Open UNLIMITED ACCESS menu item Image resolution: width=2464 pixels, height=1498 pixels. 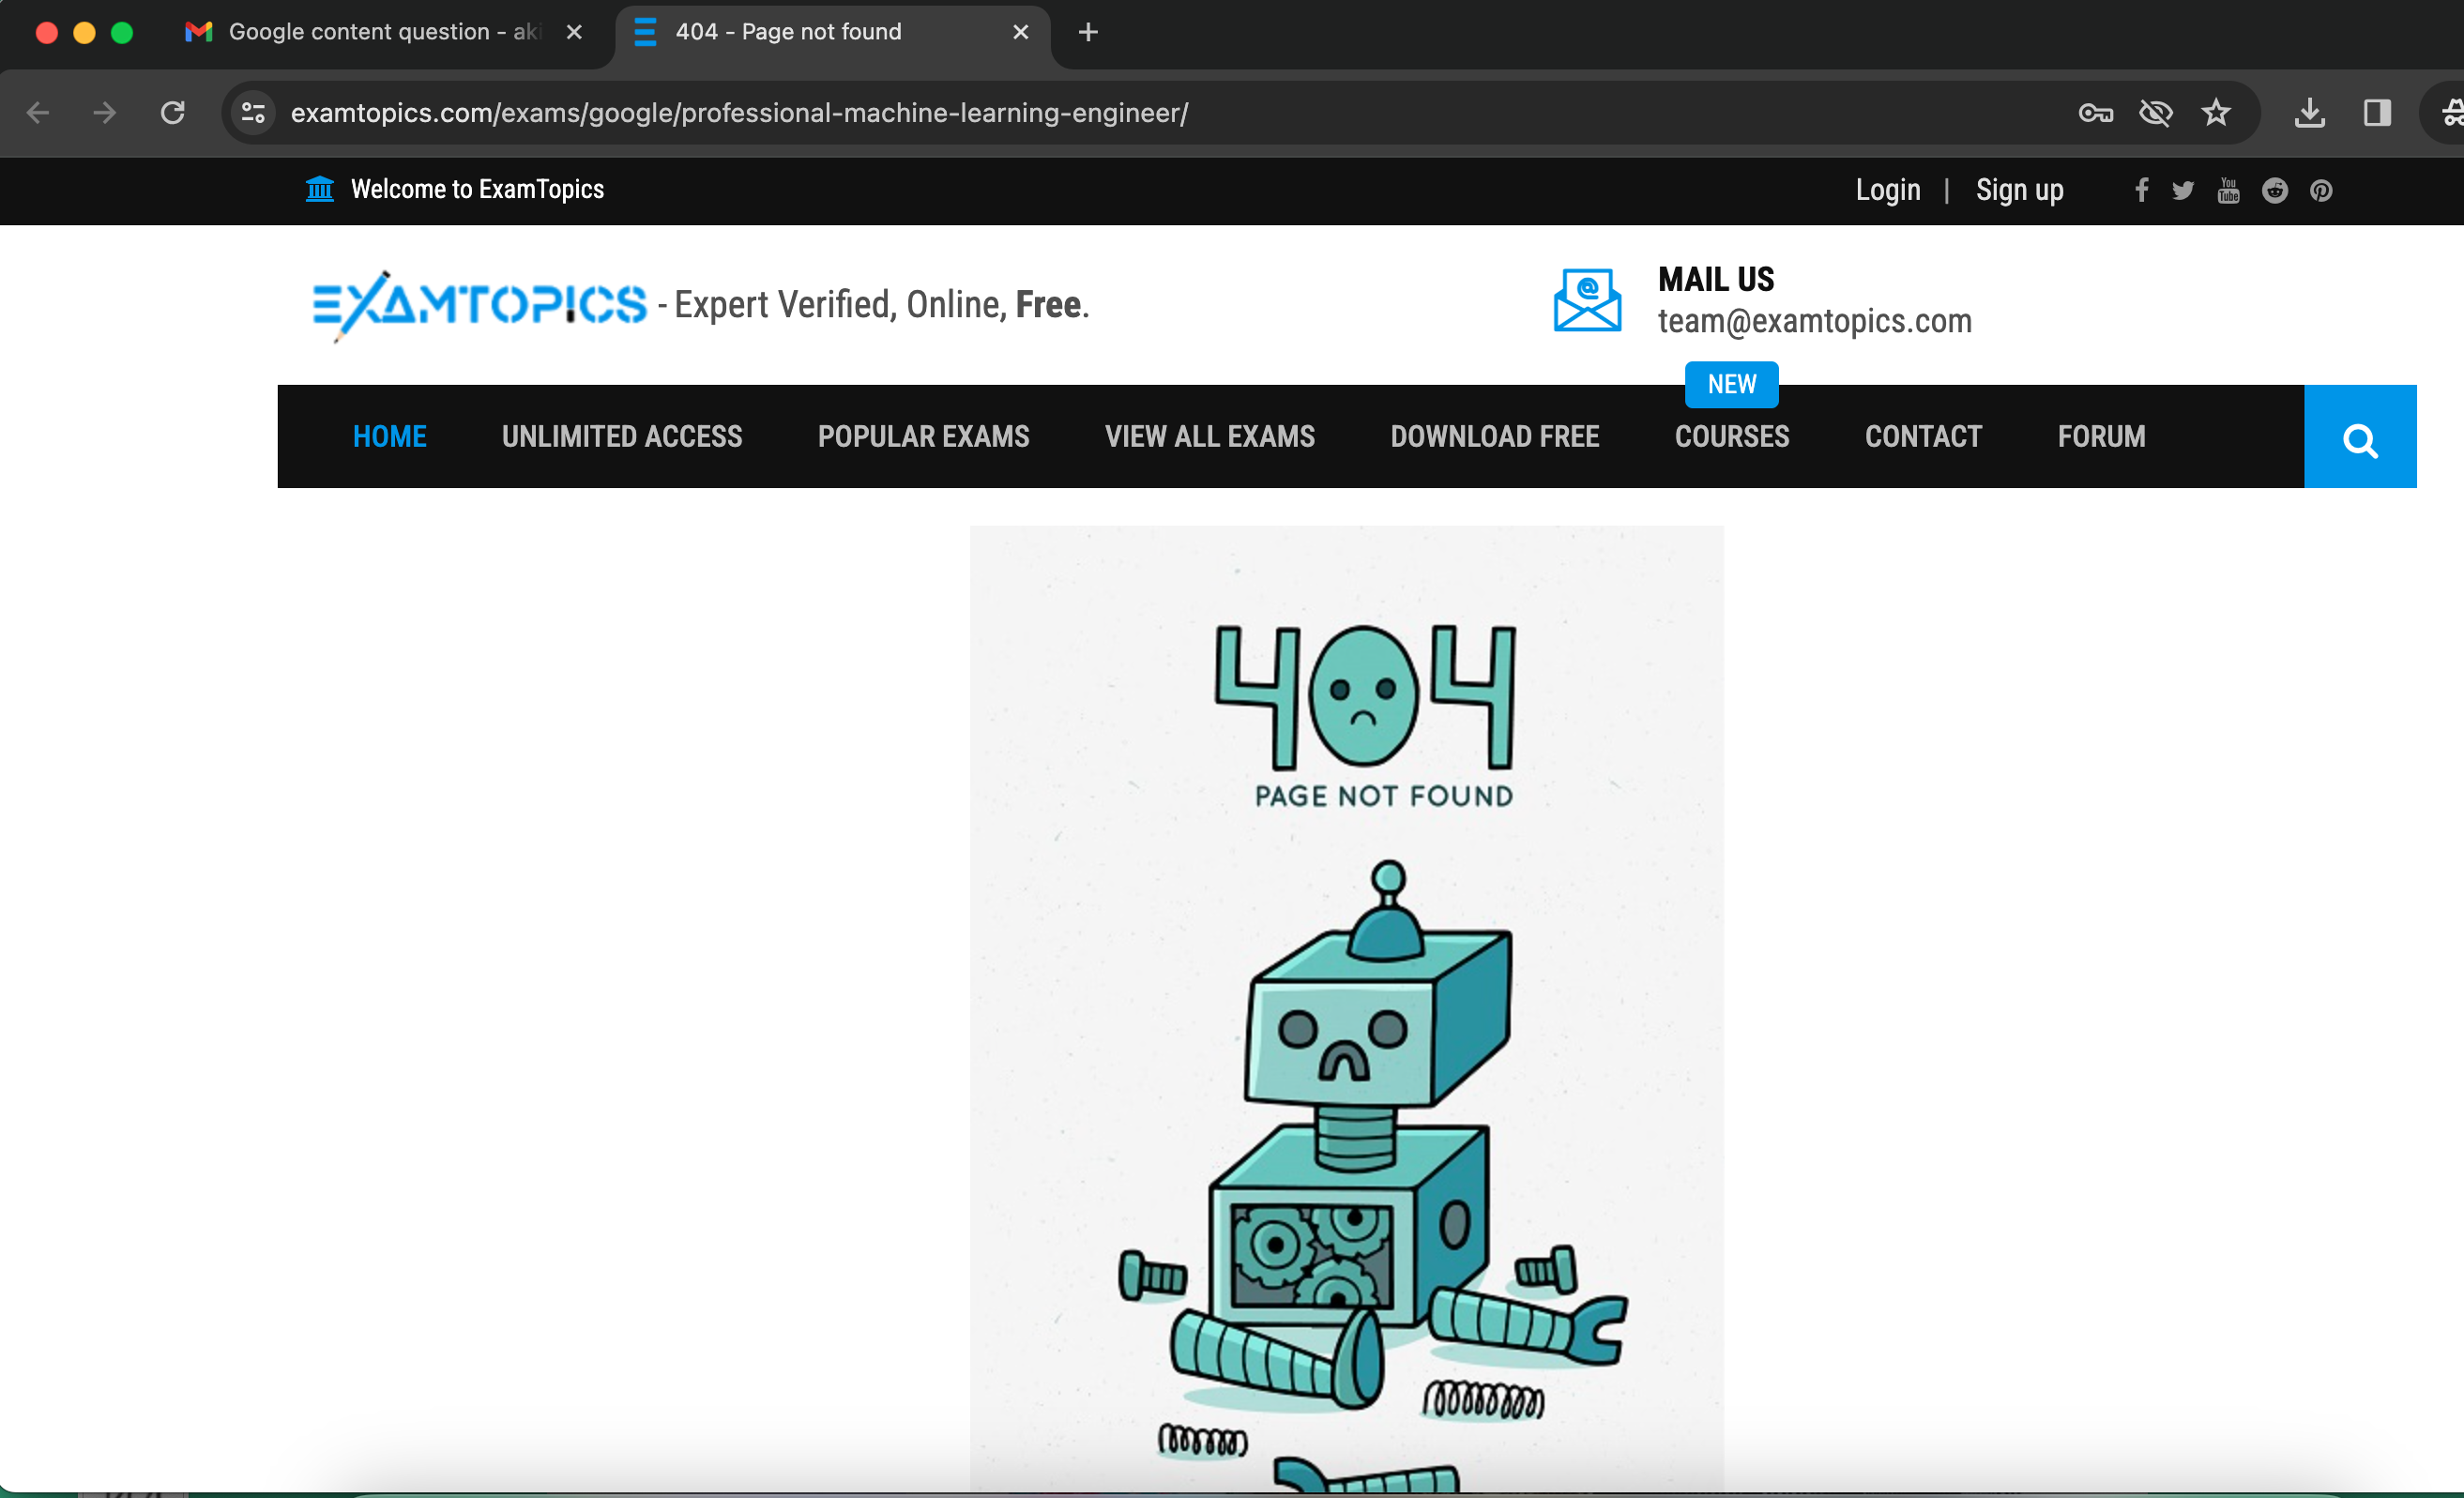[621, 436]
